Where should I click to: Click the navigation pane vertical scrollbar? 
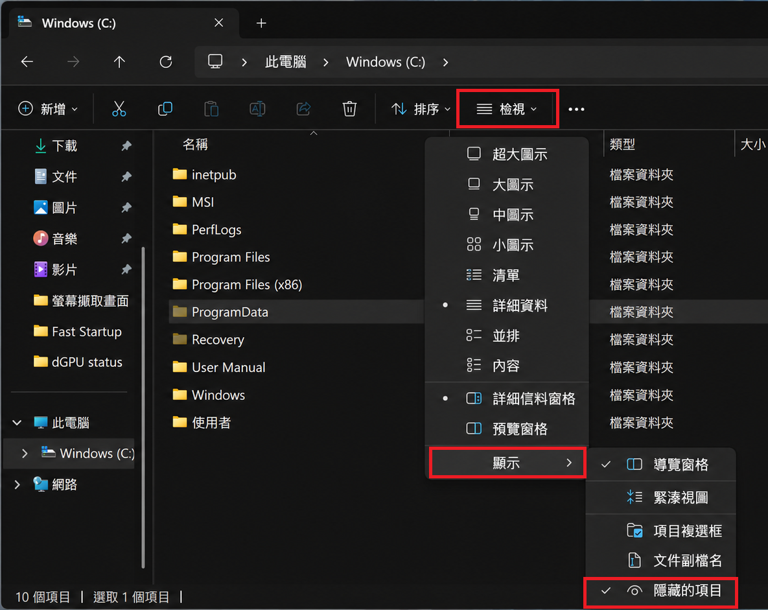pyautogui.click(x=143, y=406)
